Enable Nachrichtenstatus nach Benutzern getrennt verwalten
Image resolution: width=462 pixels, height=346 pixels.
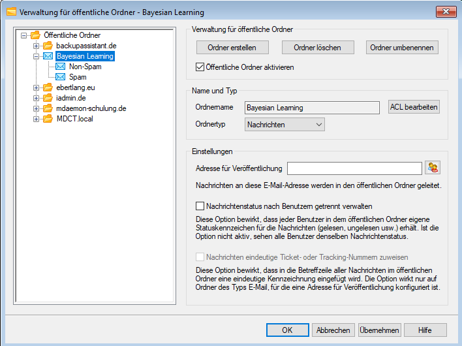click(200, 206)
